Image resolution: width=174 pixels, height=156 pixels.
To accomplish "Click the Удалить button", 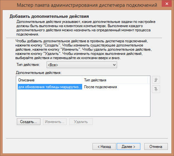I will pyautogui.click(x=81, y=122).
